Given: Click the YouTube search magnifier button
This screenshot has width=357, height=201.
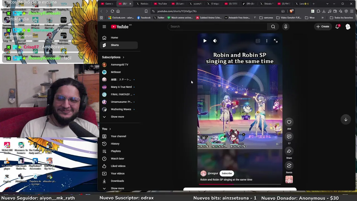Looking at the screenshot, I should point(273,27).
